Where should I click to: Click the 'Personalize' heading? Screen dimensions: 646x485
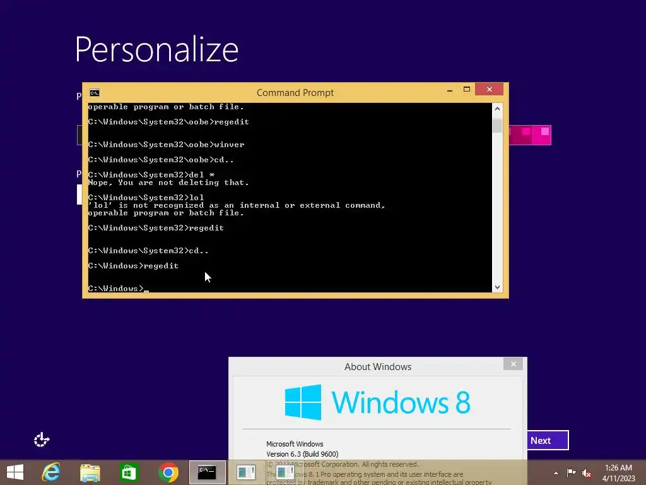pyautogui.click(x=156, y=49)
